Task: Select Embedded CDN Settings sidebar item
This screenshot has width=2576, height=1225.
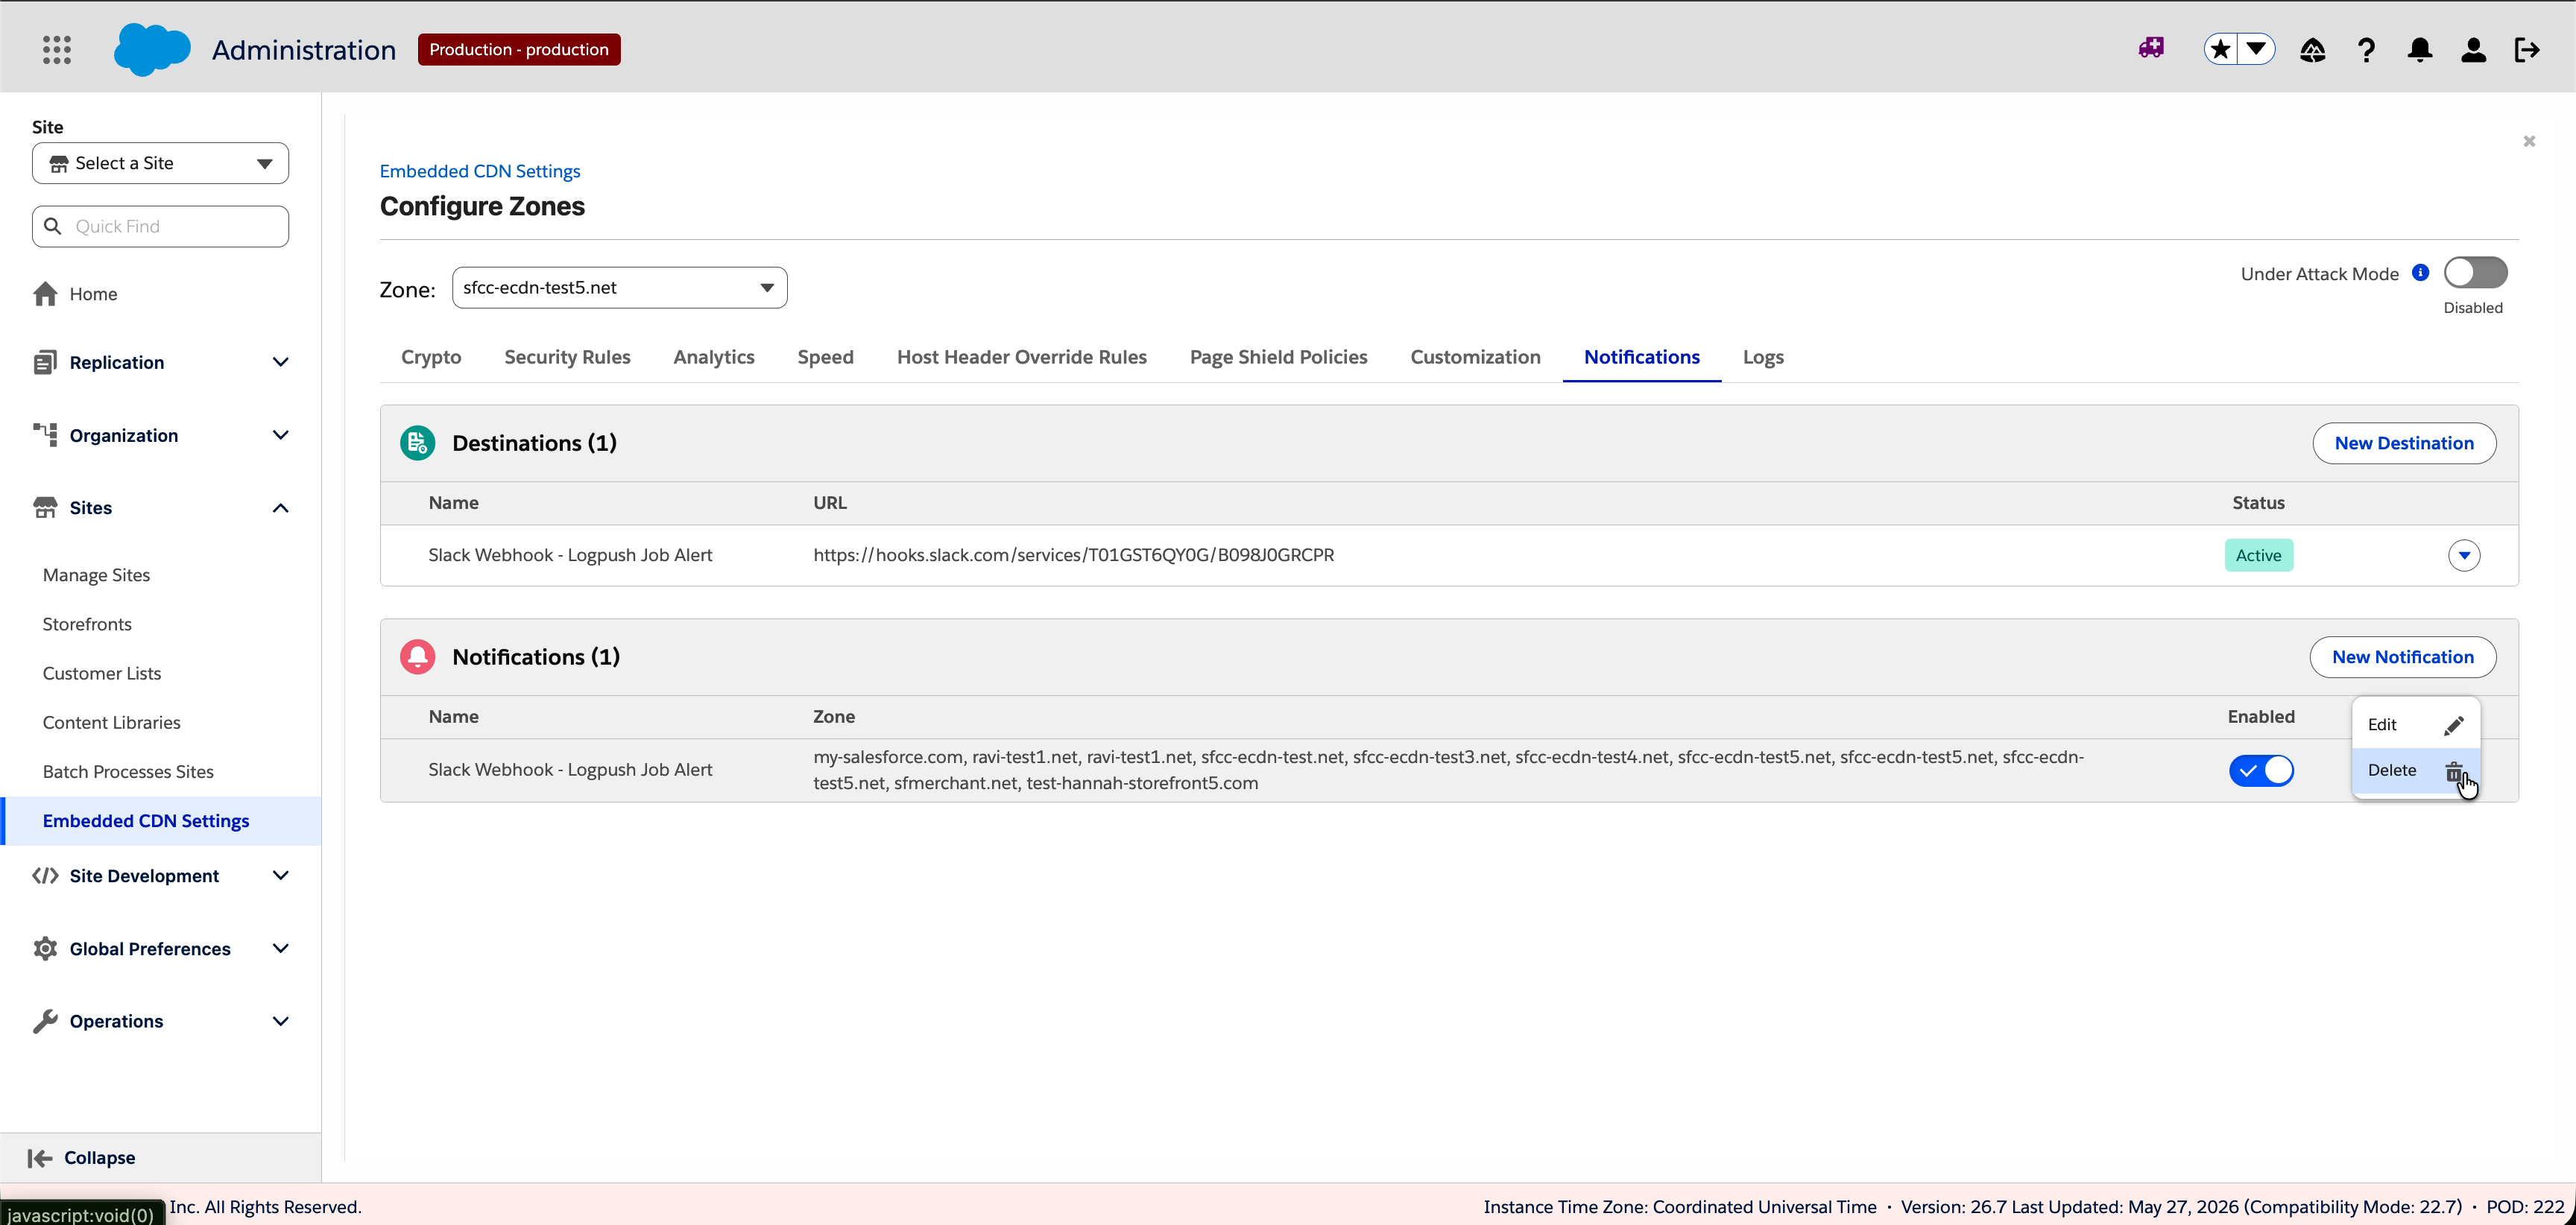Action: coord(162,821)
